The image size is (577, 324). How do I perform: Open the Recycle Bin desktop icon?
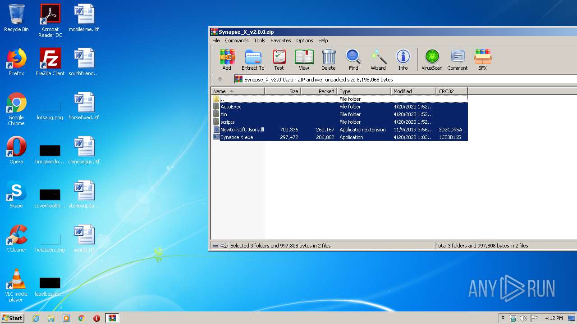tap(16, 18)
